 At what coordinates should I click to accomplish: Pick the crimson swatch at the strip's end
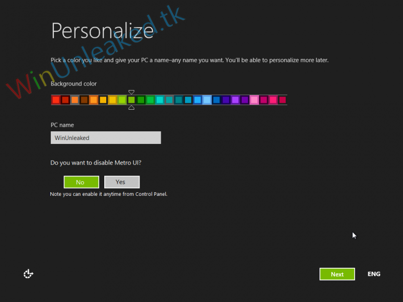pos(283,100)
